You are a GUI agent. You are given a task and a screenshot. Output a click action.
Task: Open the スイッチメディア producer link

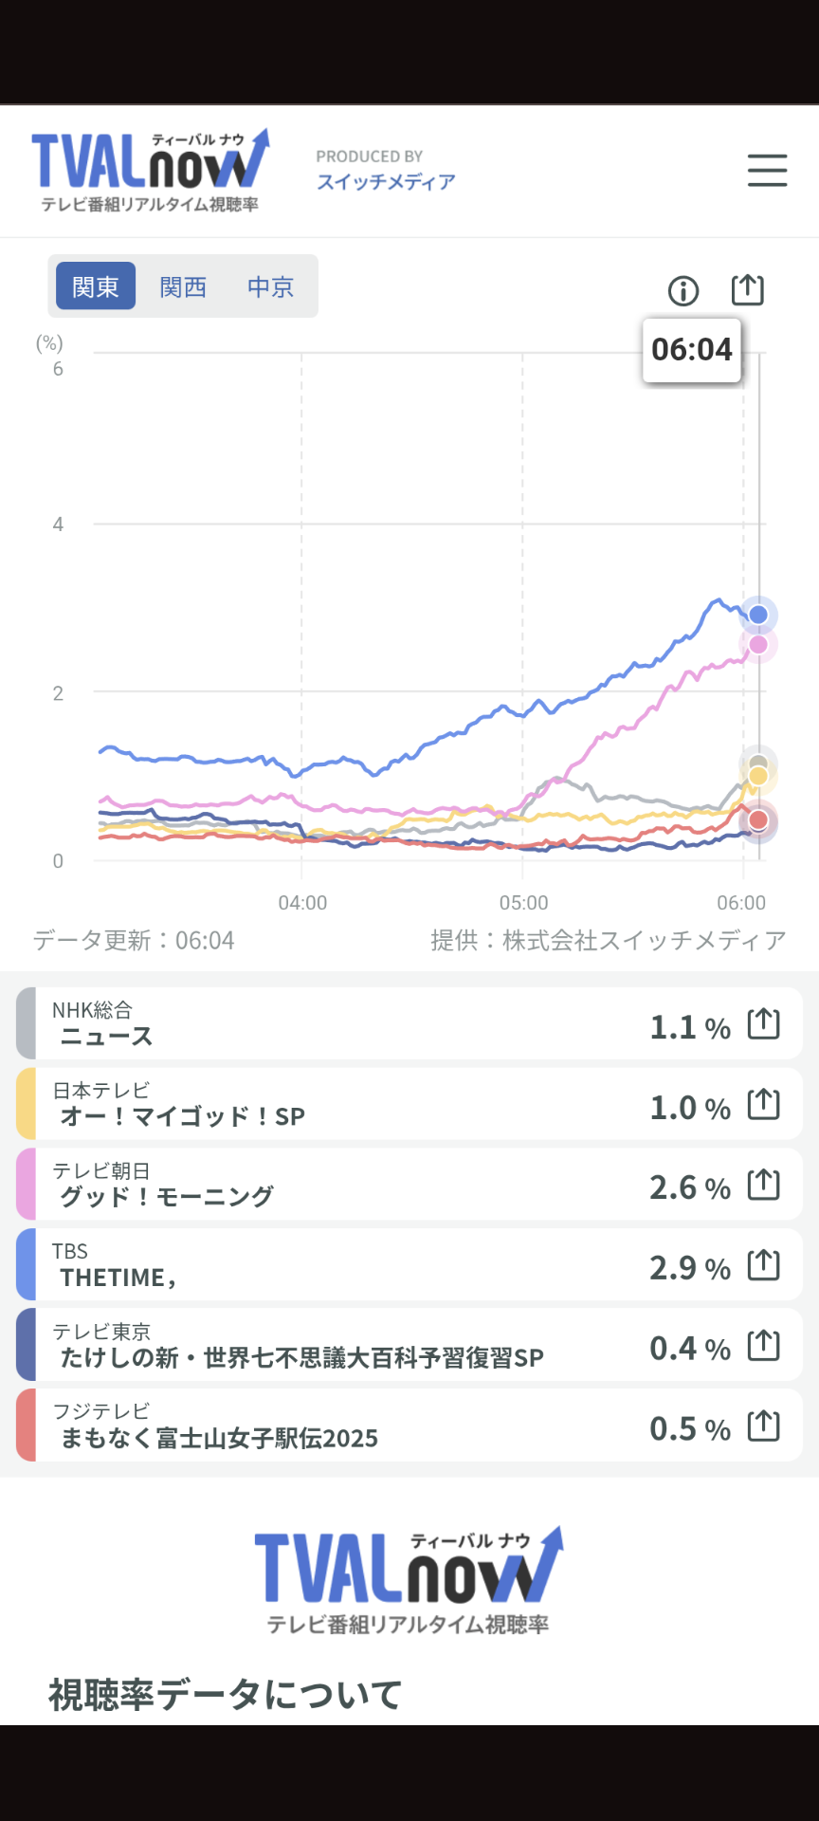(386, 181)
